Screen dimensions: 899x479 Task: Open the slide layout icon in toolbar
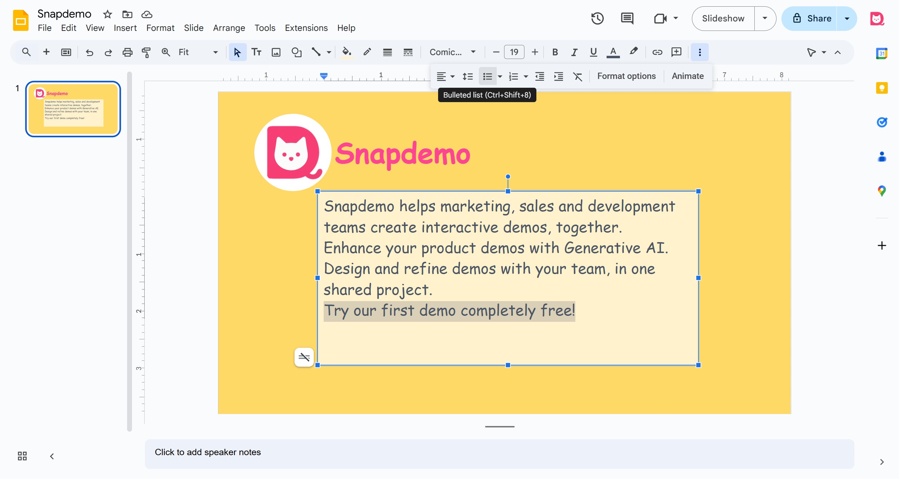click(66, 52)
